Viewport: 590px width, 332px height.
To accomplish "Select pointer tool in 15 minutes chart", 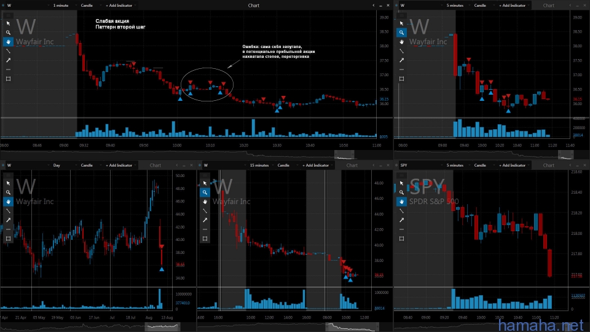I will [x=205, y=183].
